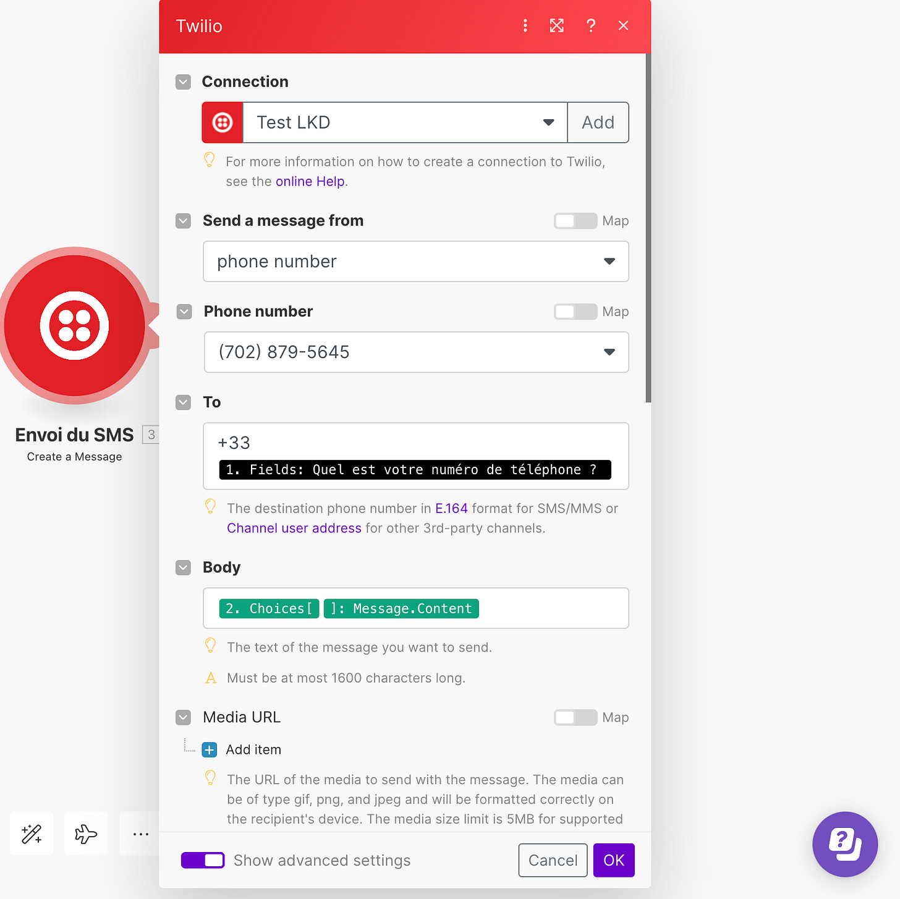Turn off Show advanced settings switch
The height and width of the screenshot is (899, 900).
tap(203, 860)
